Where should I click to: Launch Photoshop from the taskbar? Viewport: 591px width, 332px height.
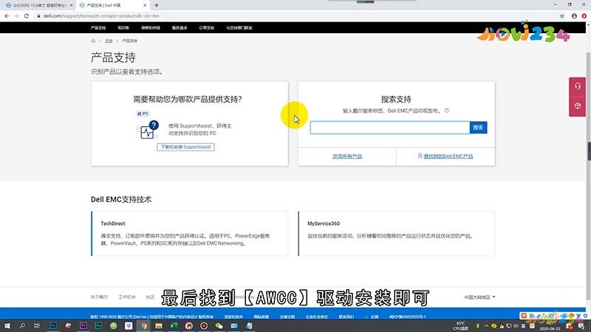pos(52,326)
